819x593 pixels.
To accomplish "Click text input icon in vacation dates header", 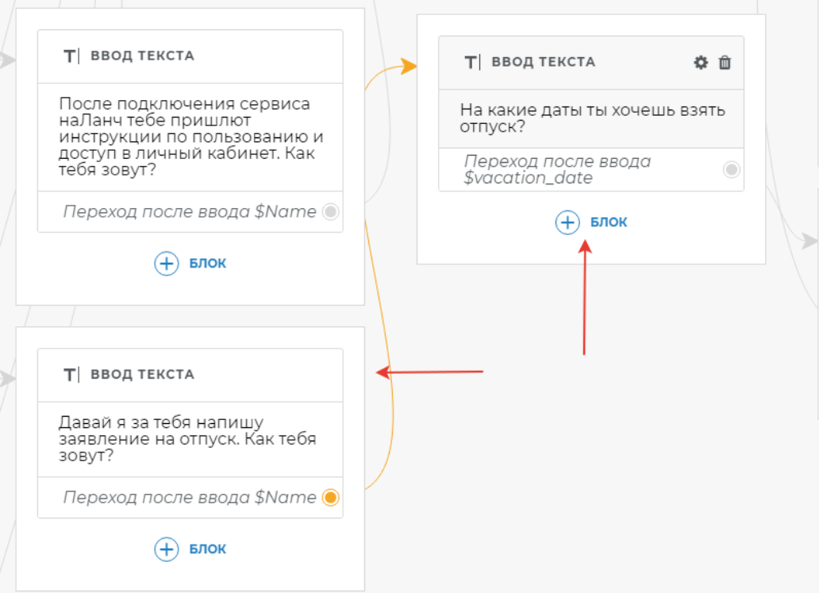I will point(472,62).
